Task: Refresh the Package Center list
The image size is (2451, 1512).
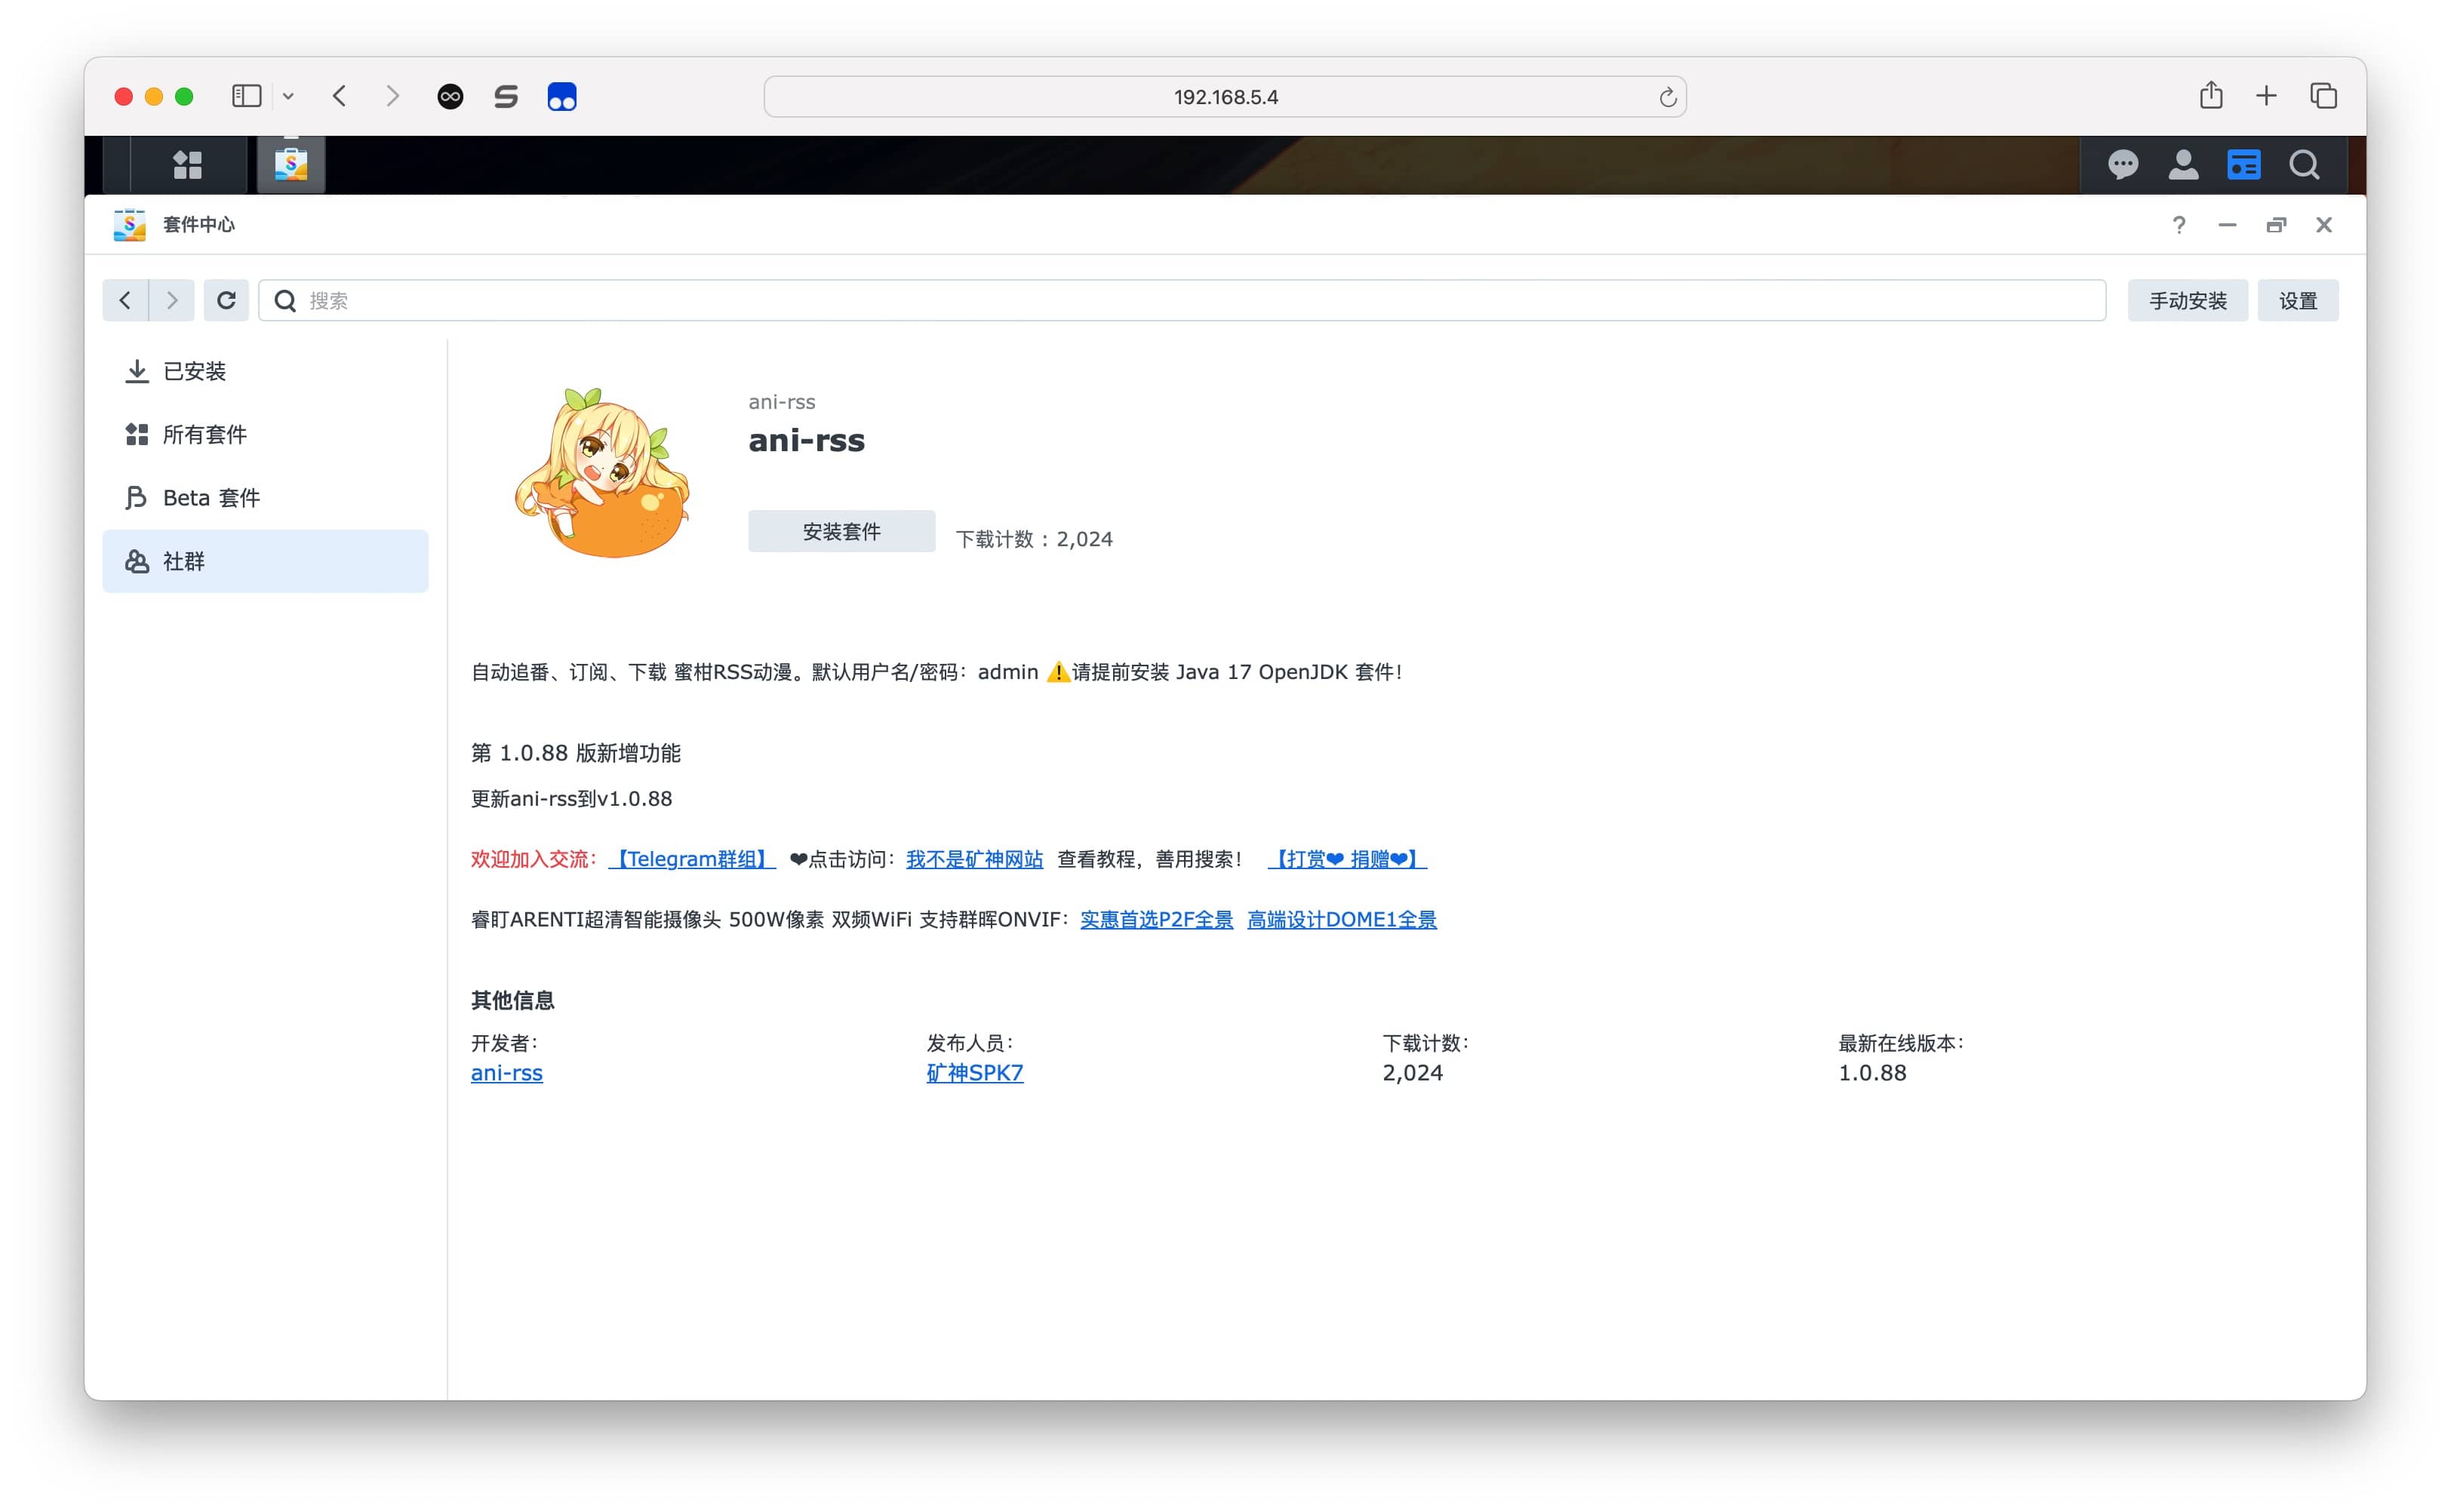Action: tap(226, 300)
